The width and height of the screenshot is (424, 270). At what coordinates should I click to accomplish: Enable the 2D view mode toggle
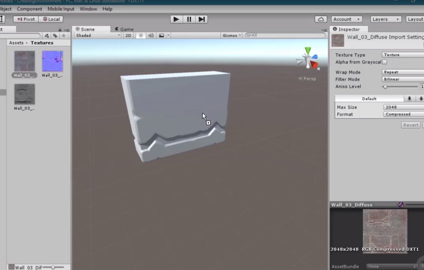click(128, 35)
